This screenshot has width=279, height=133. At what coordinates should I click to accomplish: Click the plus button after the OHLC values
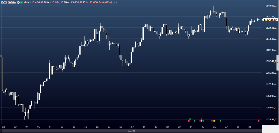tap(115, 2)
